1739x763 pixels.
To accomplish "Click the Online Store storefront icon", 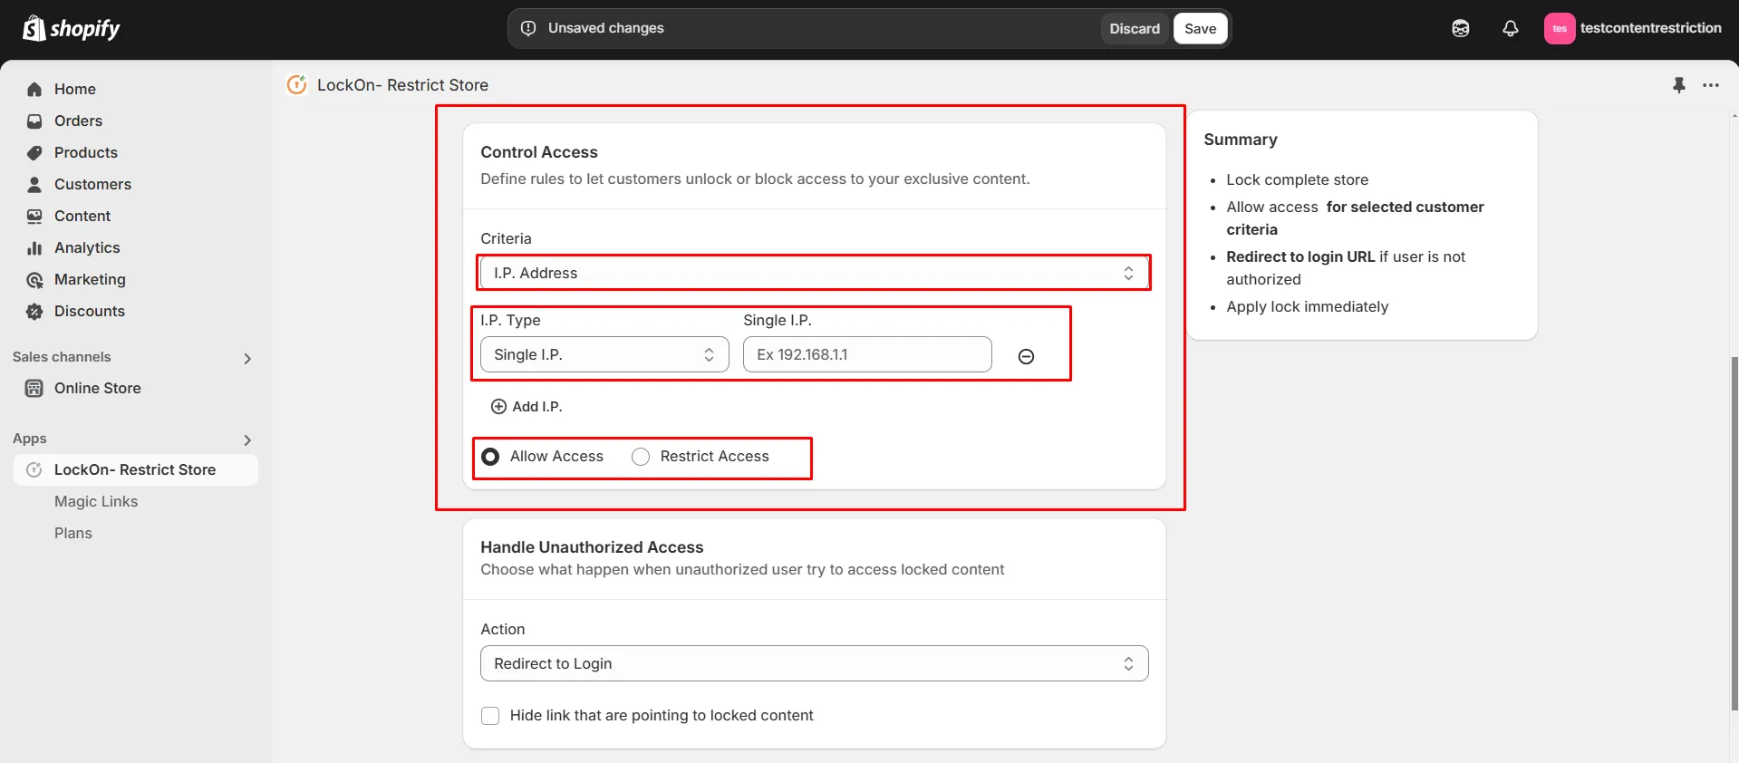I will (34, 388).
